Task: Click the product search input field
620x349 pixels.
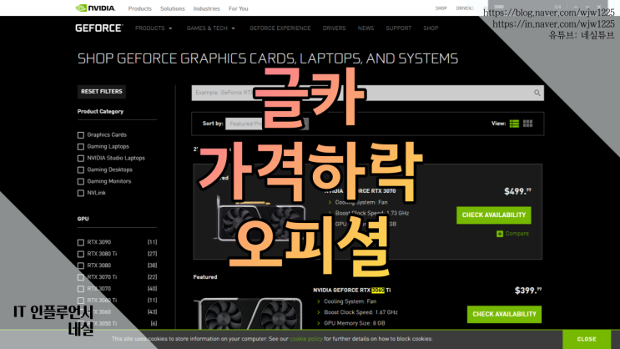Action: click(x=368, y=93)
